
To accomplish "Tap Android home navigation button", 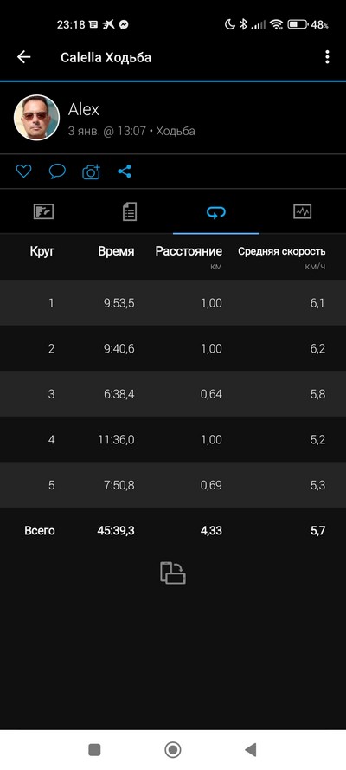I will (x=173, y=749).
